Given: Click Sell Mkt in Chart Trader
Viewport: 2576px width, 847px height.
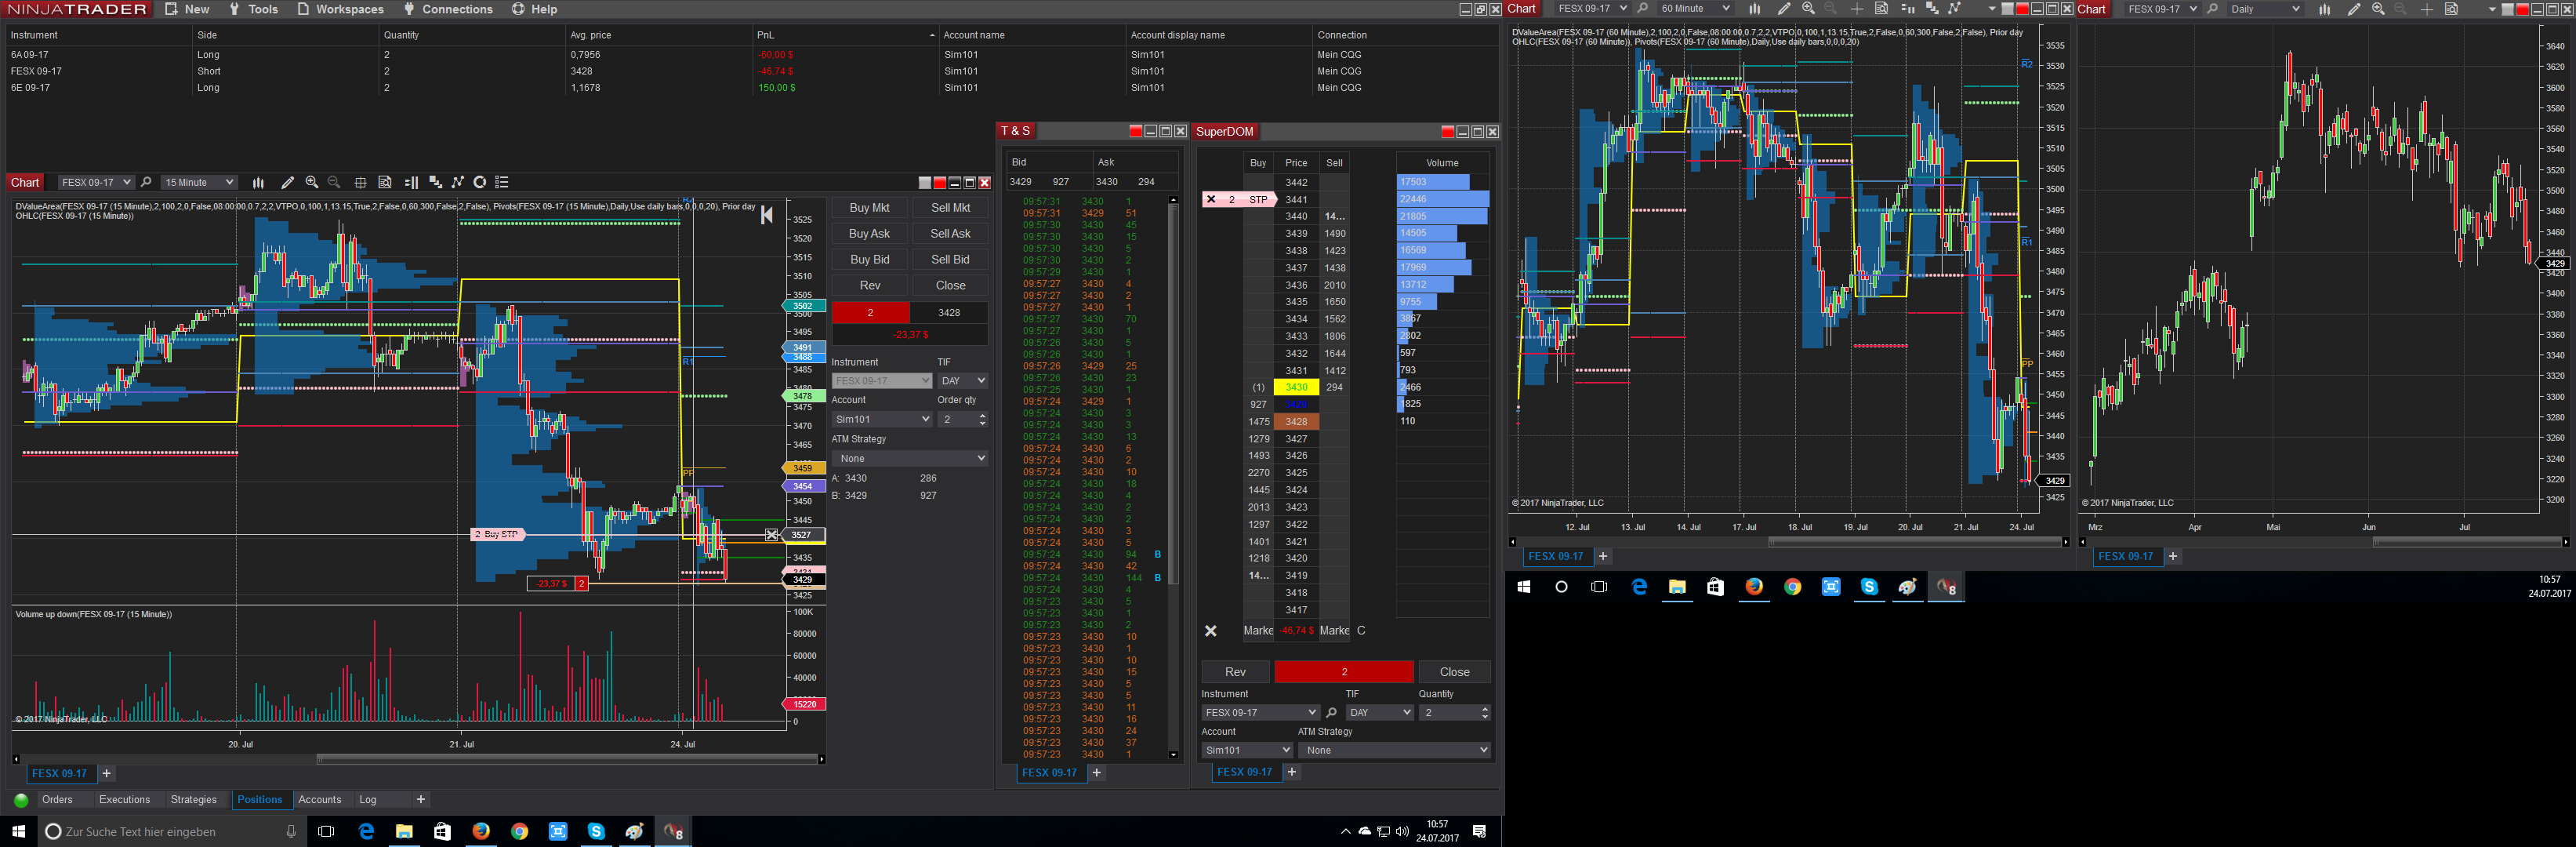Looking at the screenshot, I should [950, 208].
